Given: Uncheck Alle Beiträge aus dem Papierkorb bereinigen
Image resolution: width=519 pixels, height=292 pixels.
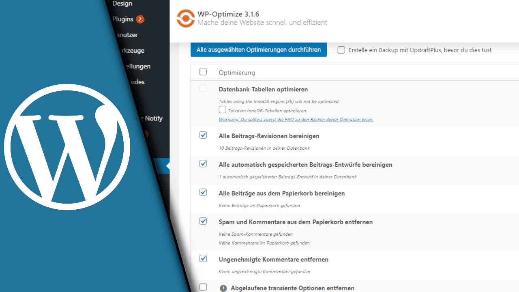Looking at the screenshot, I should 203,192.
